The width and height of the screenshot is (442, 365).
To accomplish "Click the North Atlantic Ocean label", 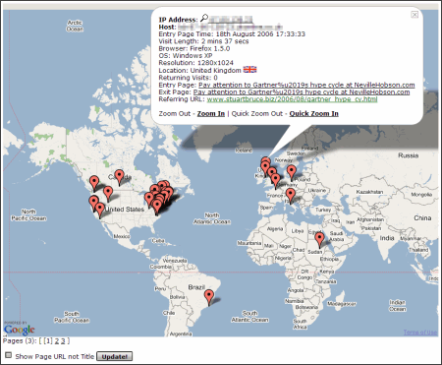I will pyautogui.click(x=212, y=218).
